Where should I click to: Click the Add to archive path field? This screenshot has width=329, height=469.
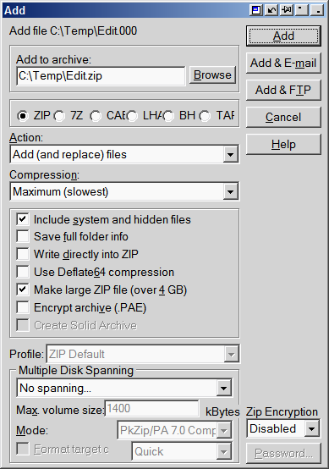coord(101,76)
